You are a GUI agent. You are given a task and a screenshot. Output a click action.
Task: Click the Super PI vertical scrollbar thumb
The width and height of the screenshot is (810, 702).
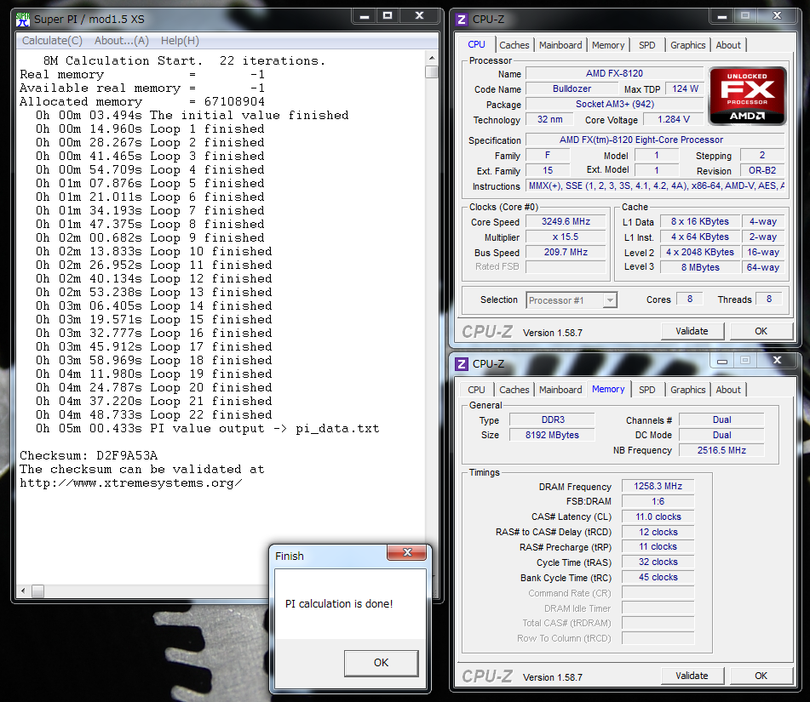(432, 71)
